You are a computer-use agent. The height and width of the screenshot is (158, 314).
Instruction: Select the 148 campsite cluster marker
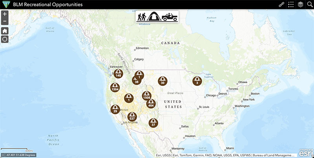tap(119, 74)
